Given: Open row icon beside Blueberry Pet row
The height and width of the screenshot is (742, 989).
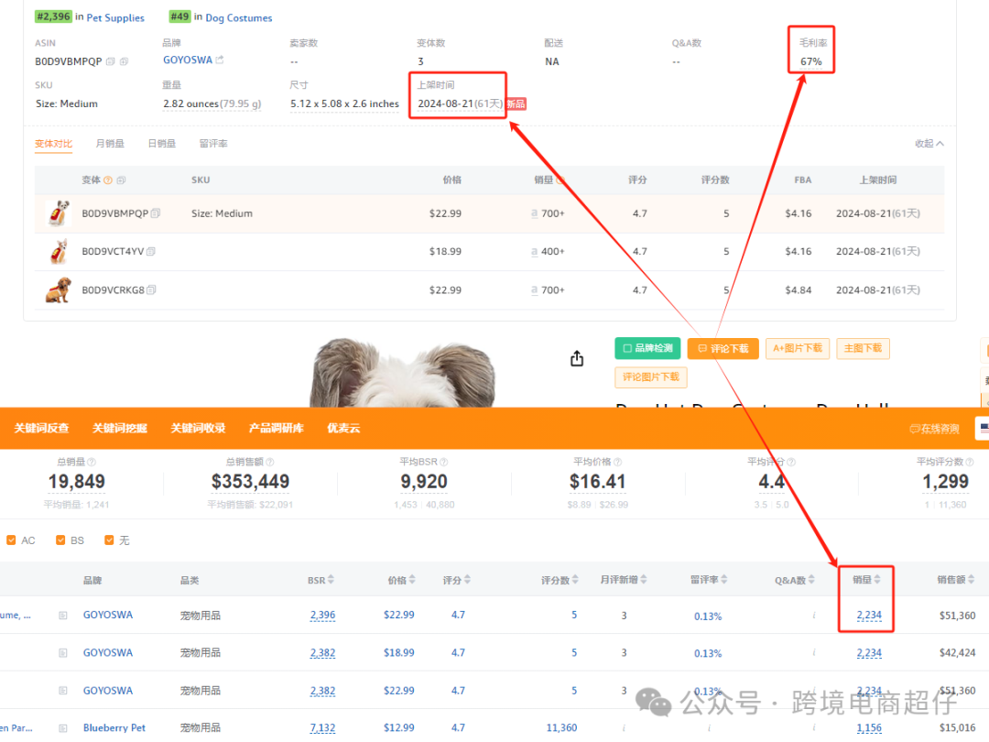Looking at the screenshot, I should coord(63,728).
